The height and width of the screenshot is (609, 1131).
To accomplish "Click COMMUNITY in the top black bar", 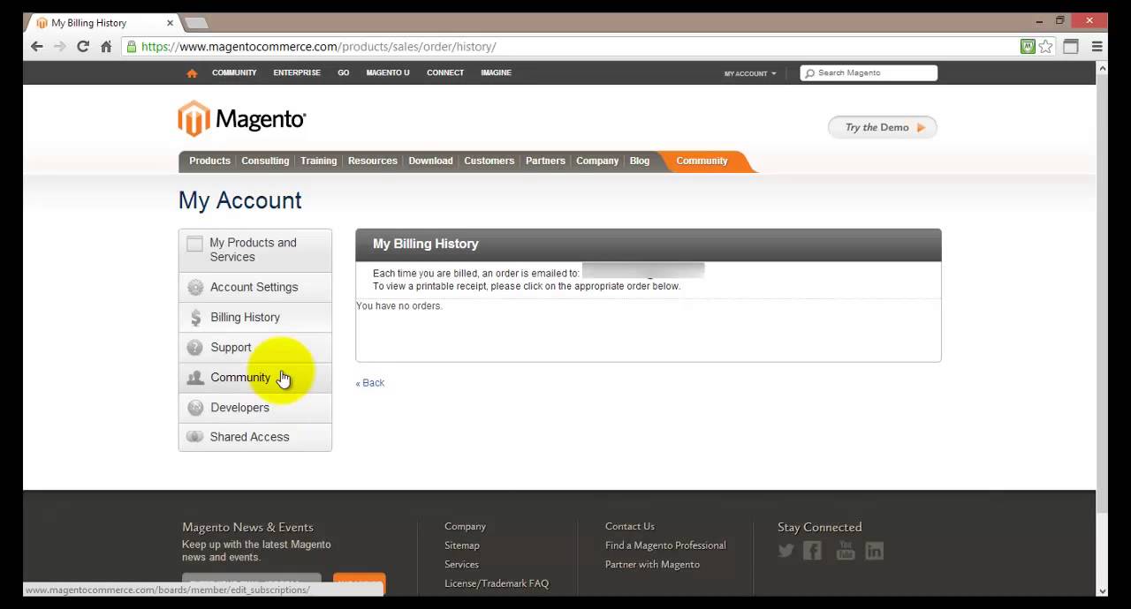I will [234, 72].
